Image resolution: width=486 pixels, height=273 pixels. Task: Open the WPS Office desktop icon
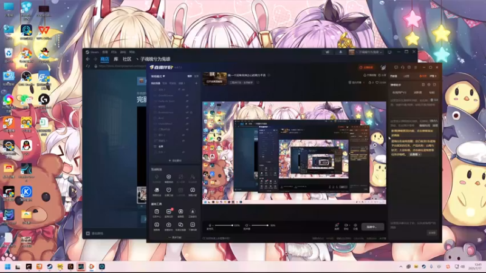click(44, 33)
